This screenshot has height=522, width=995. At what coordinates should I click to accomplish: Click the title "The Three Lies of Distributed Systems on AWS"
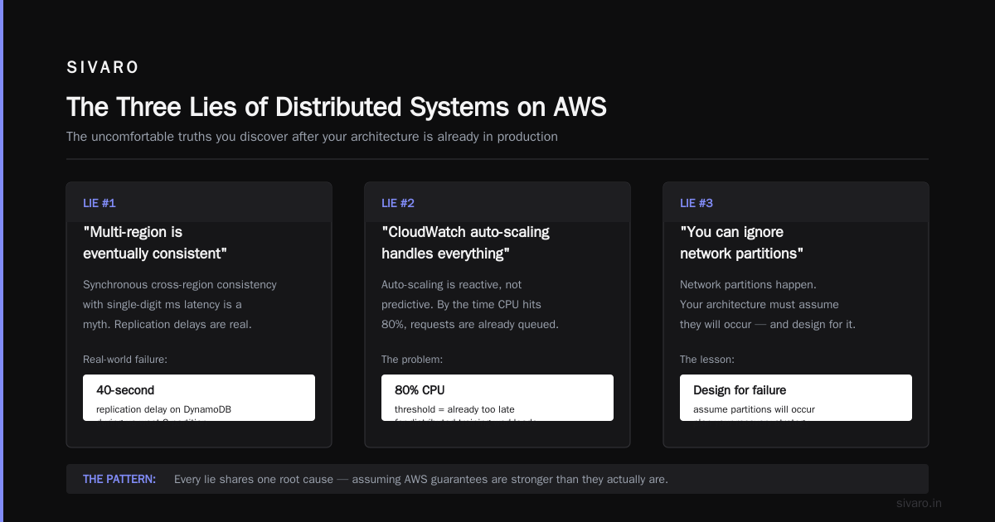[337, 107]
